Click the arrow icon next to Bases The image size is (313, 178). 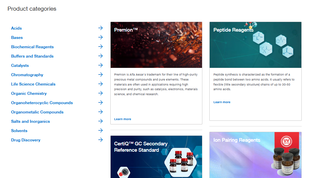[x=100, y=37]
